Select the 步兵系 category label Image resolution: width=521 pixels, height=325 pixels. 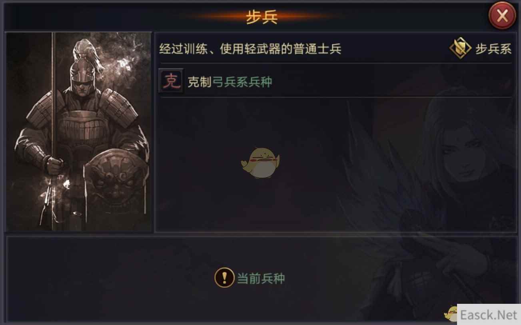[493, 49]
